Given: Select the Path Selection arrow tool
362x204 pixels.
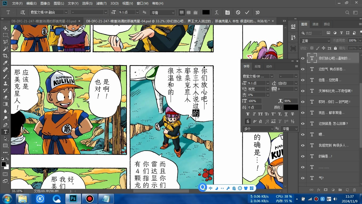Looking at the screenshot, I should 5,139.
